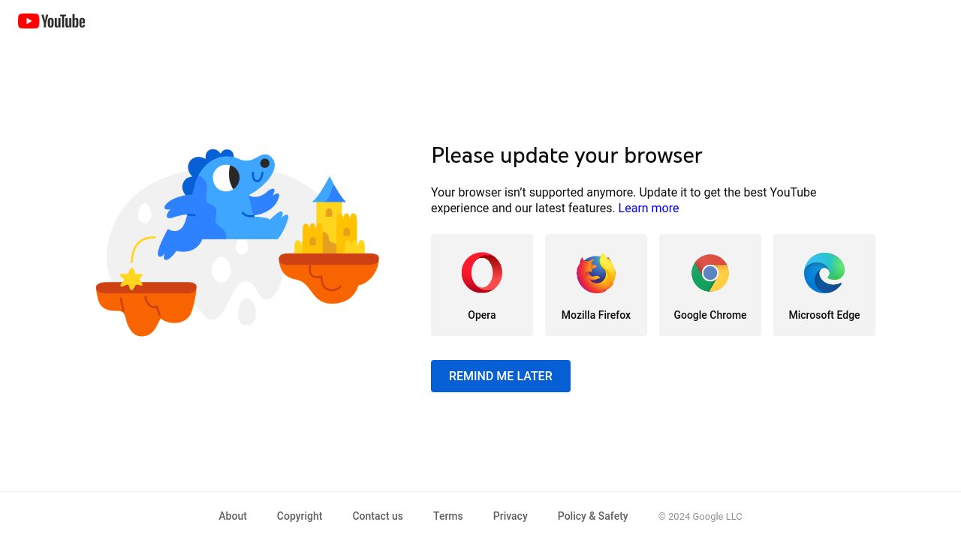Viewport: 961px width, 540px height.
Task: Click the Please update your browser heading
Action: [x=567, y=155]
